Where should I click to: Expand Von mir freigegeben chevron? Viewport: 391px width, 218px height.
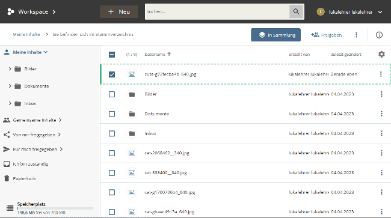[x=59, y=135]
